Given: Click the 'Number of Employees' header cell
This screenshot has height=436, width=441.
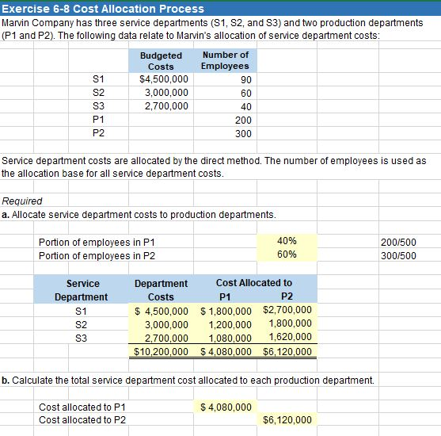Looking at the screenshot, I should click(x=225, y=60).
